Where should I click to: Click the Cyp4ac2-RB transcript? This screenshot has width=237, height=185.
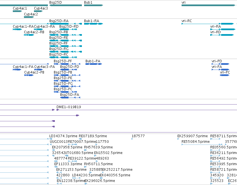tap(29, 35)
